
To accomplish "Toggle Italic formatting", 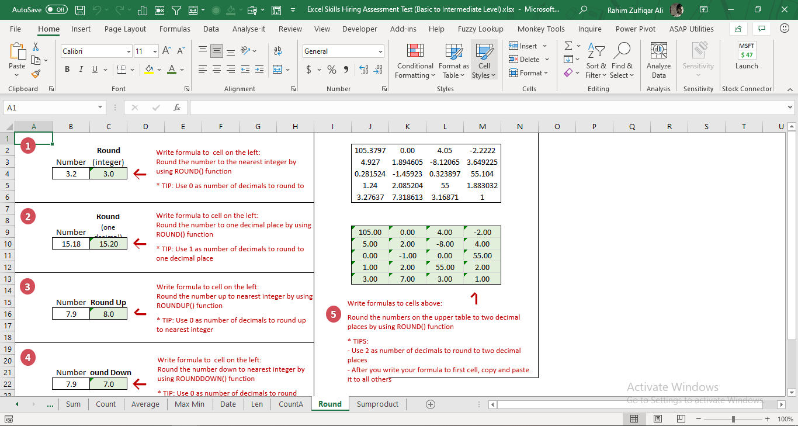I will 81,70.
